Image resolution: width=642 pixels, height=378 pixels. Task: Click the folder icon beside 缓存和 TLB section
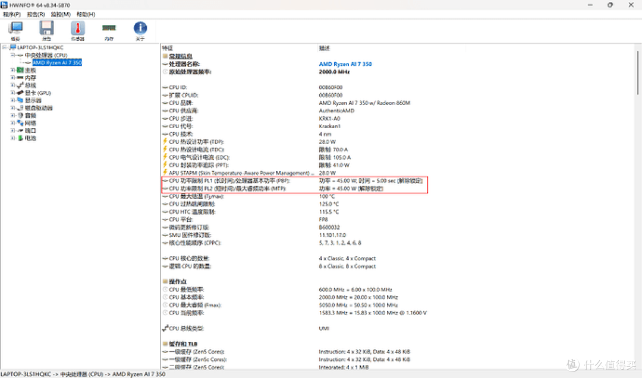pos(165,344)
